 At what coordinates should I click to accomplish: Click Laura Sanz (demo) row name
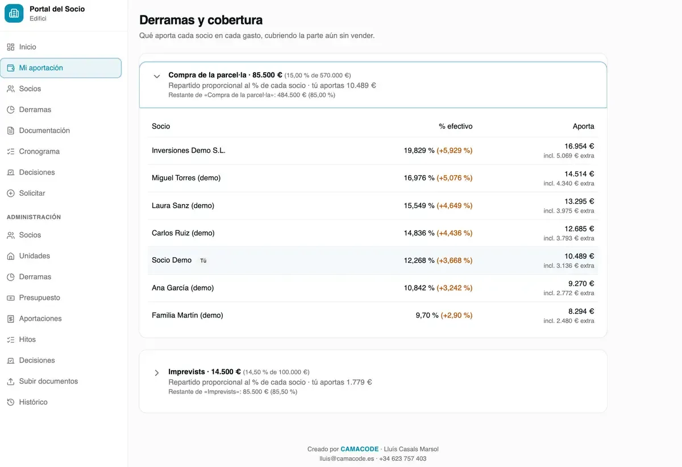point(183,205)
